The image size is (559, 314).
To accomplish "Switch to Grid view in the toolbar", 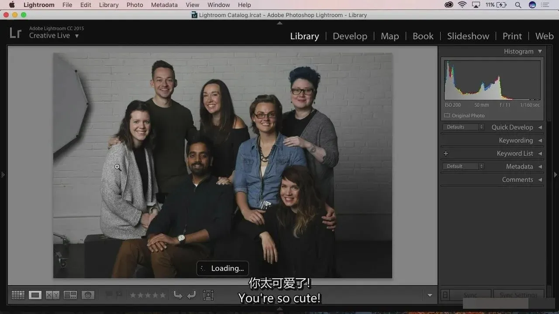I will pyautogui.click(x=18, y=295).
